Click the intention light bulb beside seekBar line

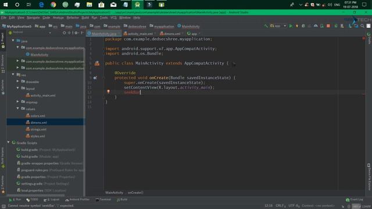point(109,92)
